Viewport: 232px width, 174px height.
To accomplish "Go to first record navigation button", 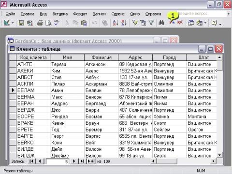I will click(31, 161).
